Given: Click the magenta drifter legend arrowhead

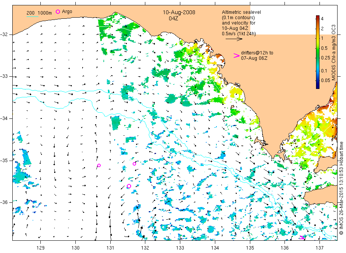Looking at the screenshot, I should (236, 56).
